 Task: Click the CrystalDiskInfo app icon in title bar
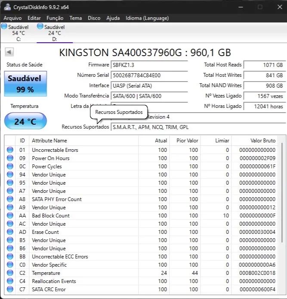(x=7, y=7)
